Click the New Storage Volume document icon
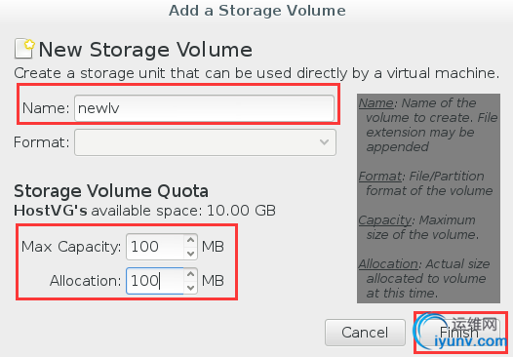The height and width of the screenshot is (357, 513). click(24, 49)
